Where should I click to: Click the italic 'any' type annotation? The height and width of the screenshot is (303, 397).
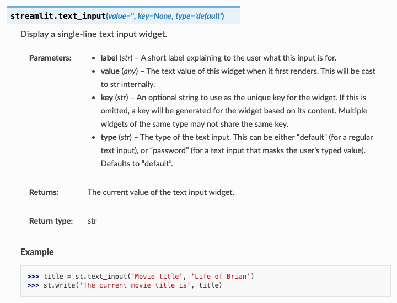tap(130, 71)
